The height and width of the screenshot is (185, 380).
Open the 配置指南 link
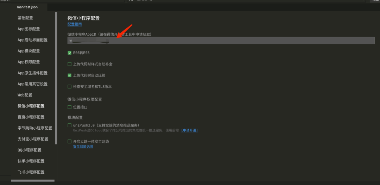(75, 24)
